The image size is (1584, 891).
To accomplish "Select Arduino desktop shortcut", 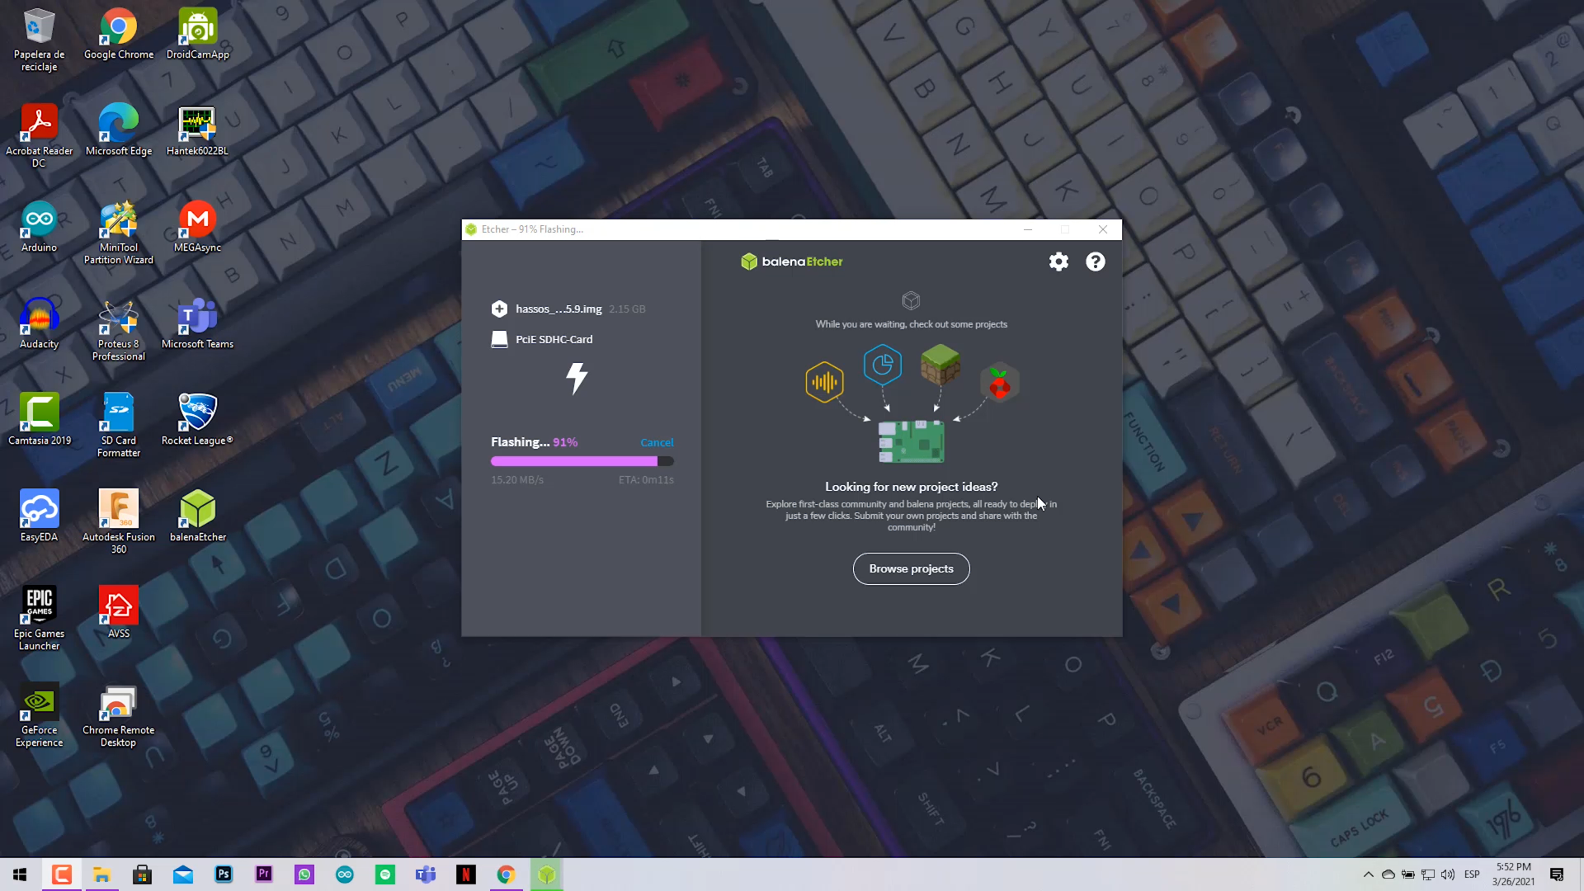I will click(x=39, y=227).
